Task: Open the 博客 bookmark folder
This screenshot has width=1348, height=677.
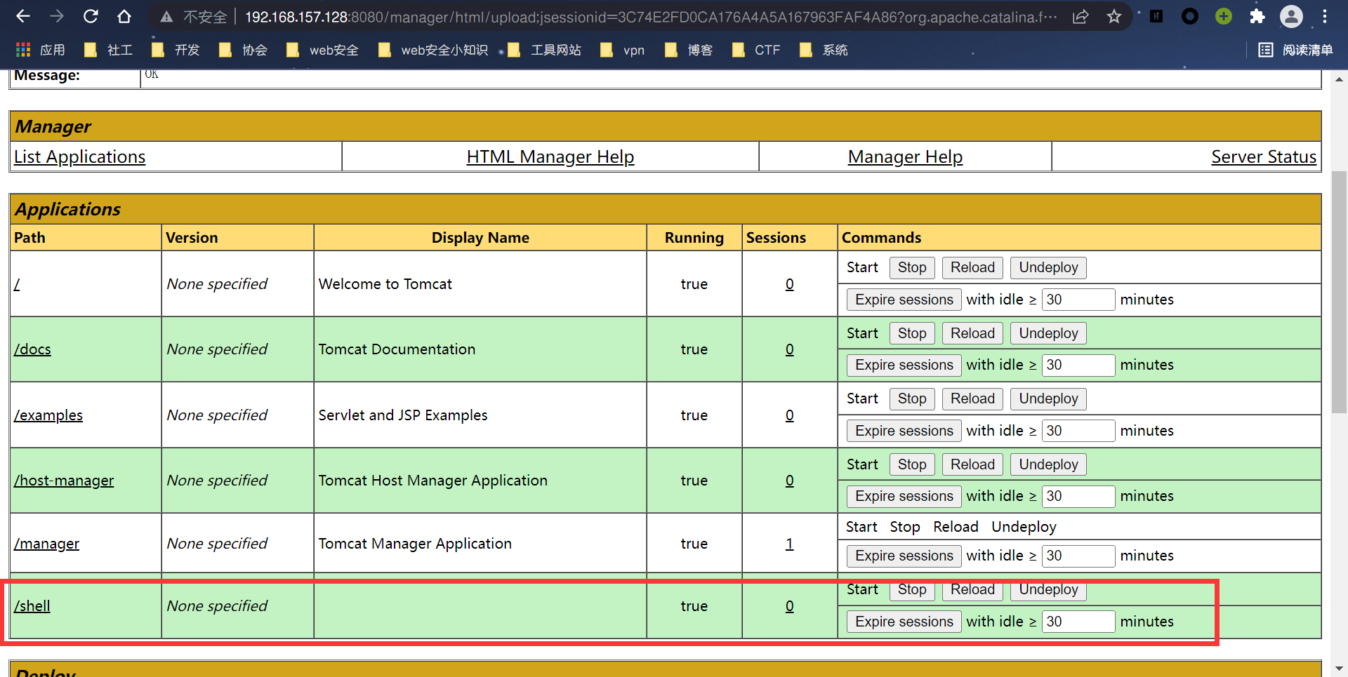Action: coord(689,50)
